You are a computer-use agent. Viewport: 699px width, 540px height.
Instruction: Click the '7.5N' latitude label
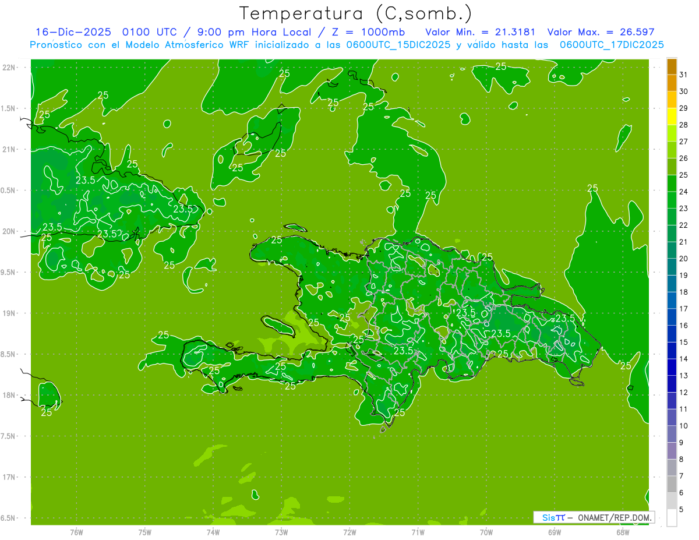pos(8,436)
